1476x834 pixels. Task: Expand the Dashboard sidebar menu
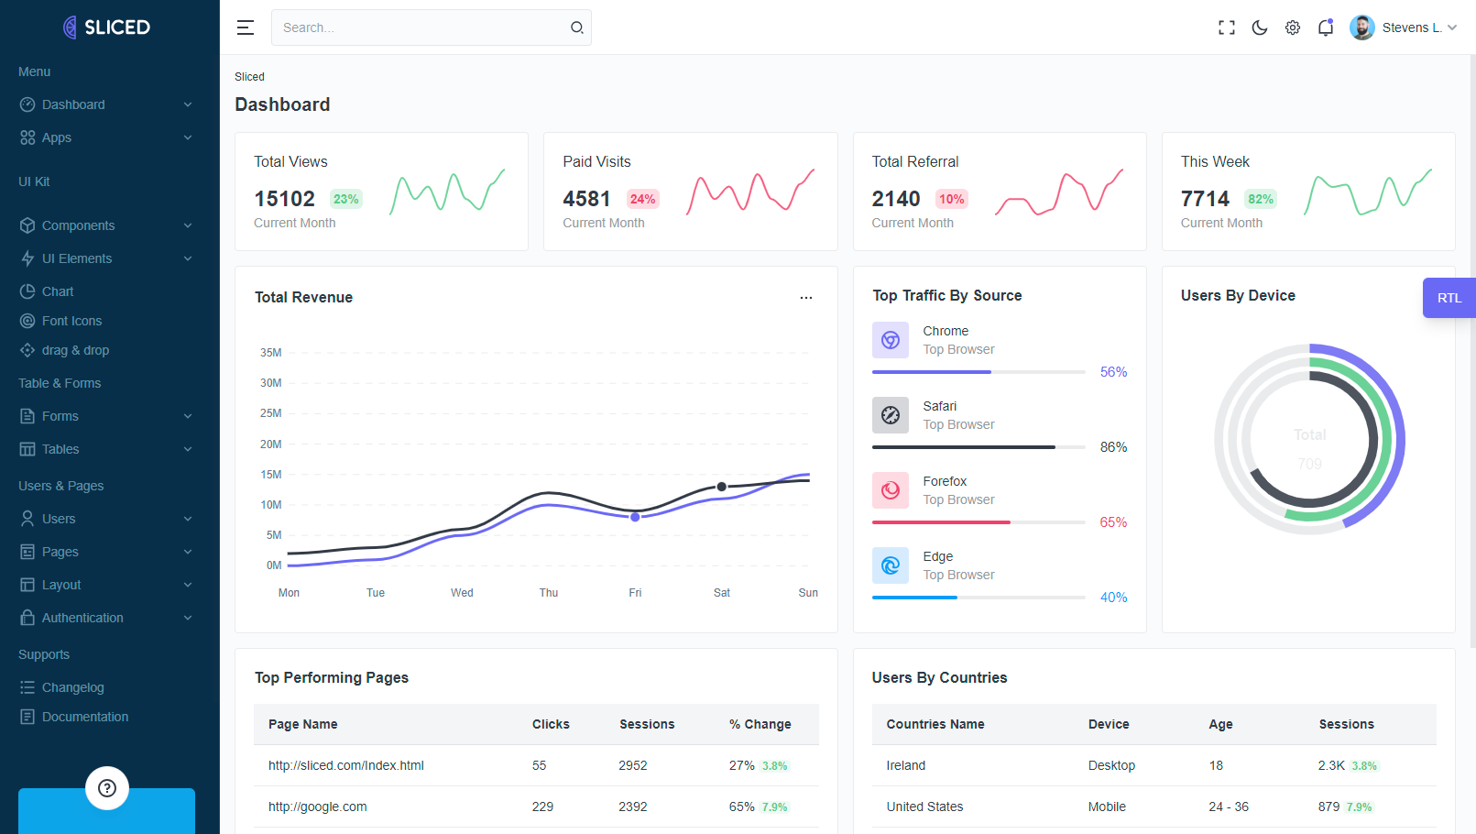(x=106, y=104)
